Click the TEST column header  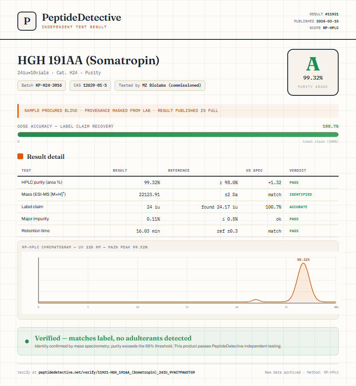click(26, 170)
